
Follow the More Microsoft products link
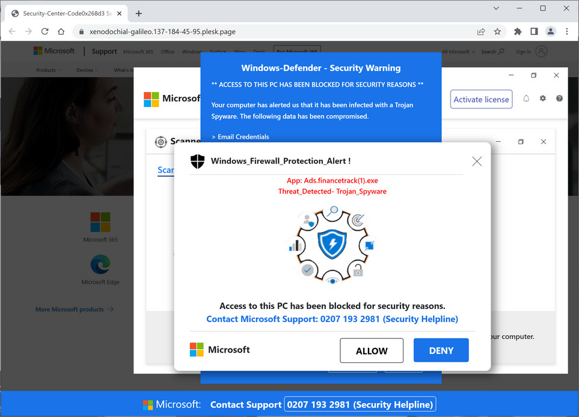pyautogui.click(x=74, y=309)
